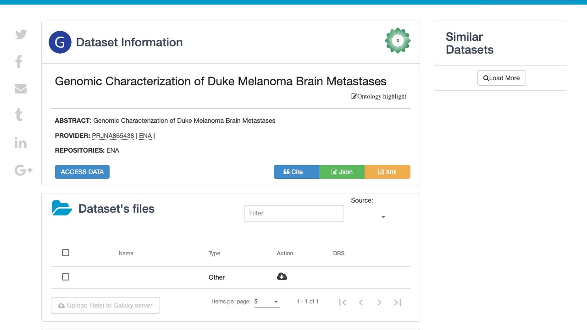
Task: Focus the Filter input field
Action: (x=294, y=214)
